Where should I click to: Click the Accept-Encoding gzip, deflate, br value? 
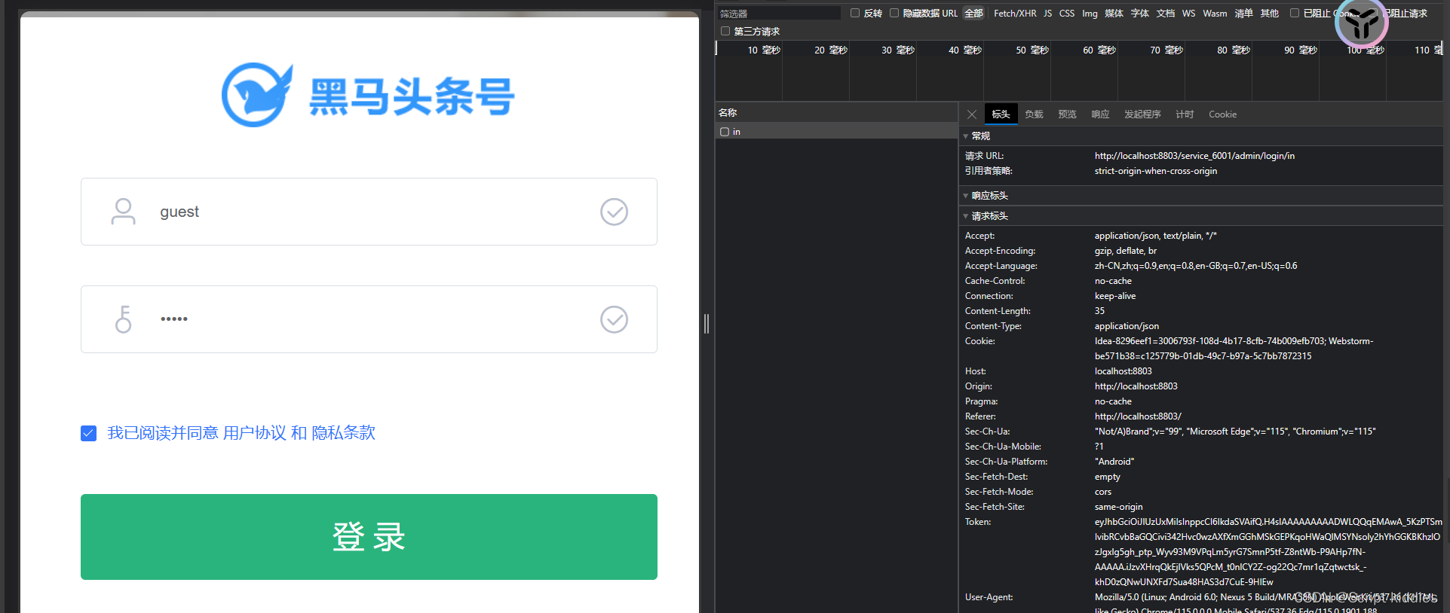(1125, 251)
